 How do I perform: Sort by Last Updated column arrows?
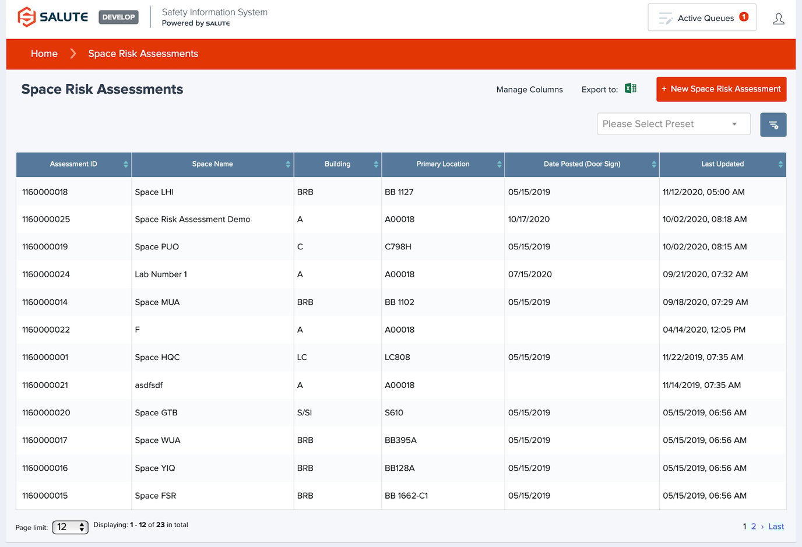780,164
